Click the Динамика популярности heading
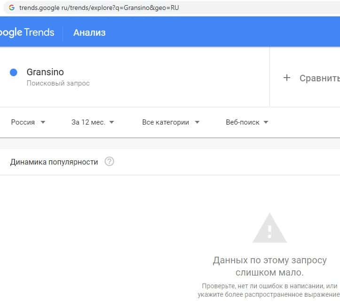Screen dimensions: 340x308 pos(54,162)
